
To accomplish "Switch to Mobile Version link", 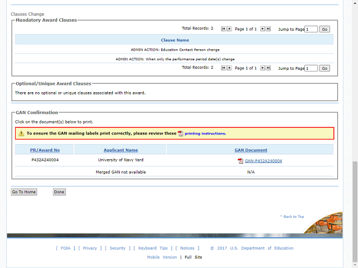I will 162,257.
